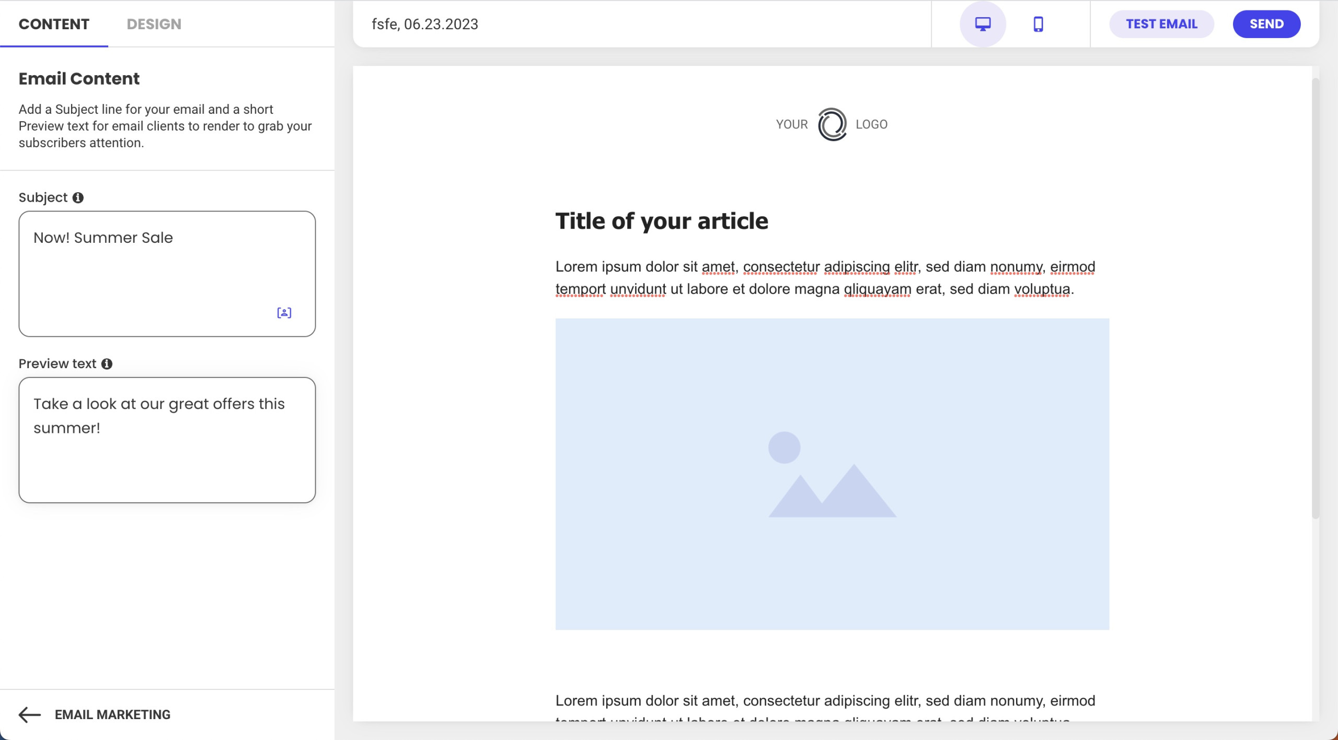
Task: Click the Subject info icon
Action: [x=78, y=197]
